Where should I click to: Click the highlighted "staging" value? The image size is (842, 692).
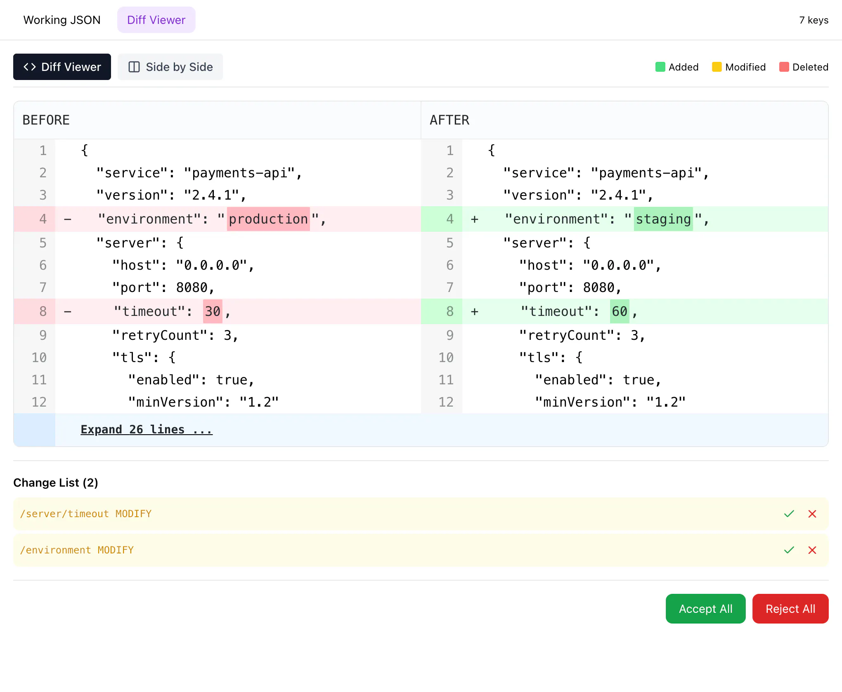tap(663, 219)
